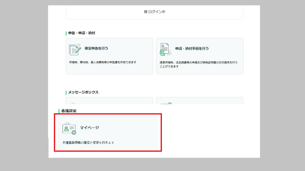Click the text 所得税、贈与税、個人消費税等の申告書を作成できます
The width and height of the screenshot is (305, 171).
pos(102,62)
